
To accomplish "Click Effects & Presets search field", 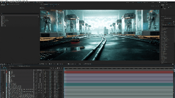I will [x=168, y=27].
